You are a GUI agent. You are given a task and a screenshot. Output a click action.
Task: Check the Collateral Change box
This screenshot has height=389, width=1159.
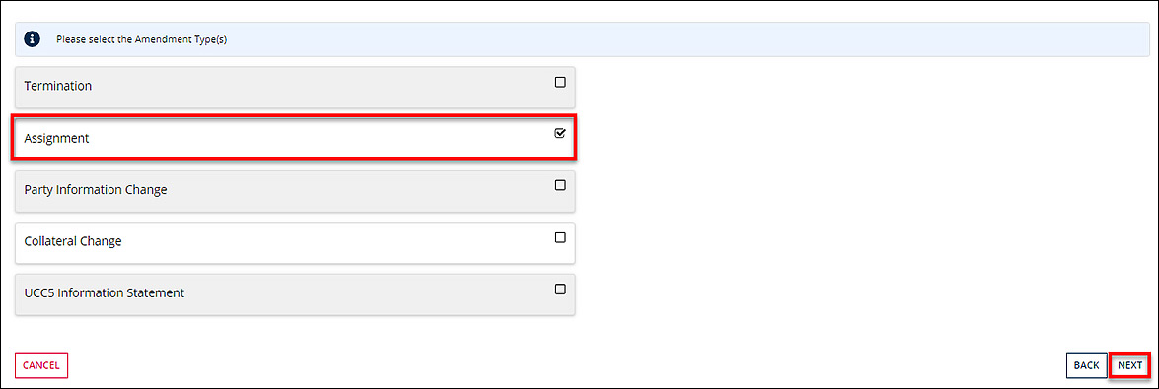(560, 237)
